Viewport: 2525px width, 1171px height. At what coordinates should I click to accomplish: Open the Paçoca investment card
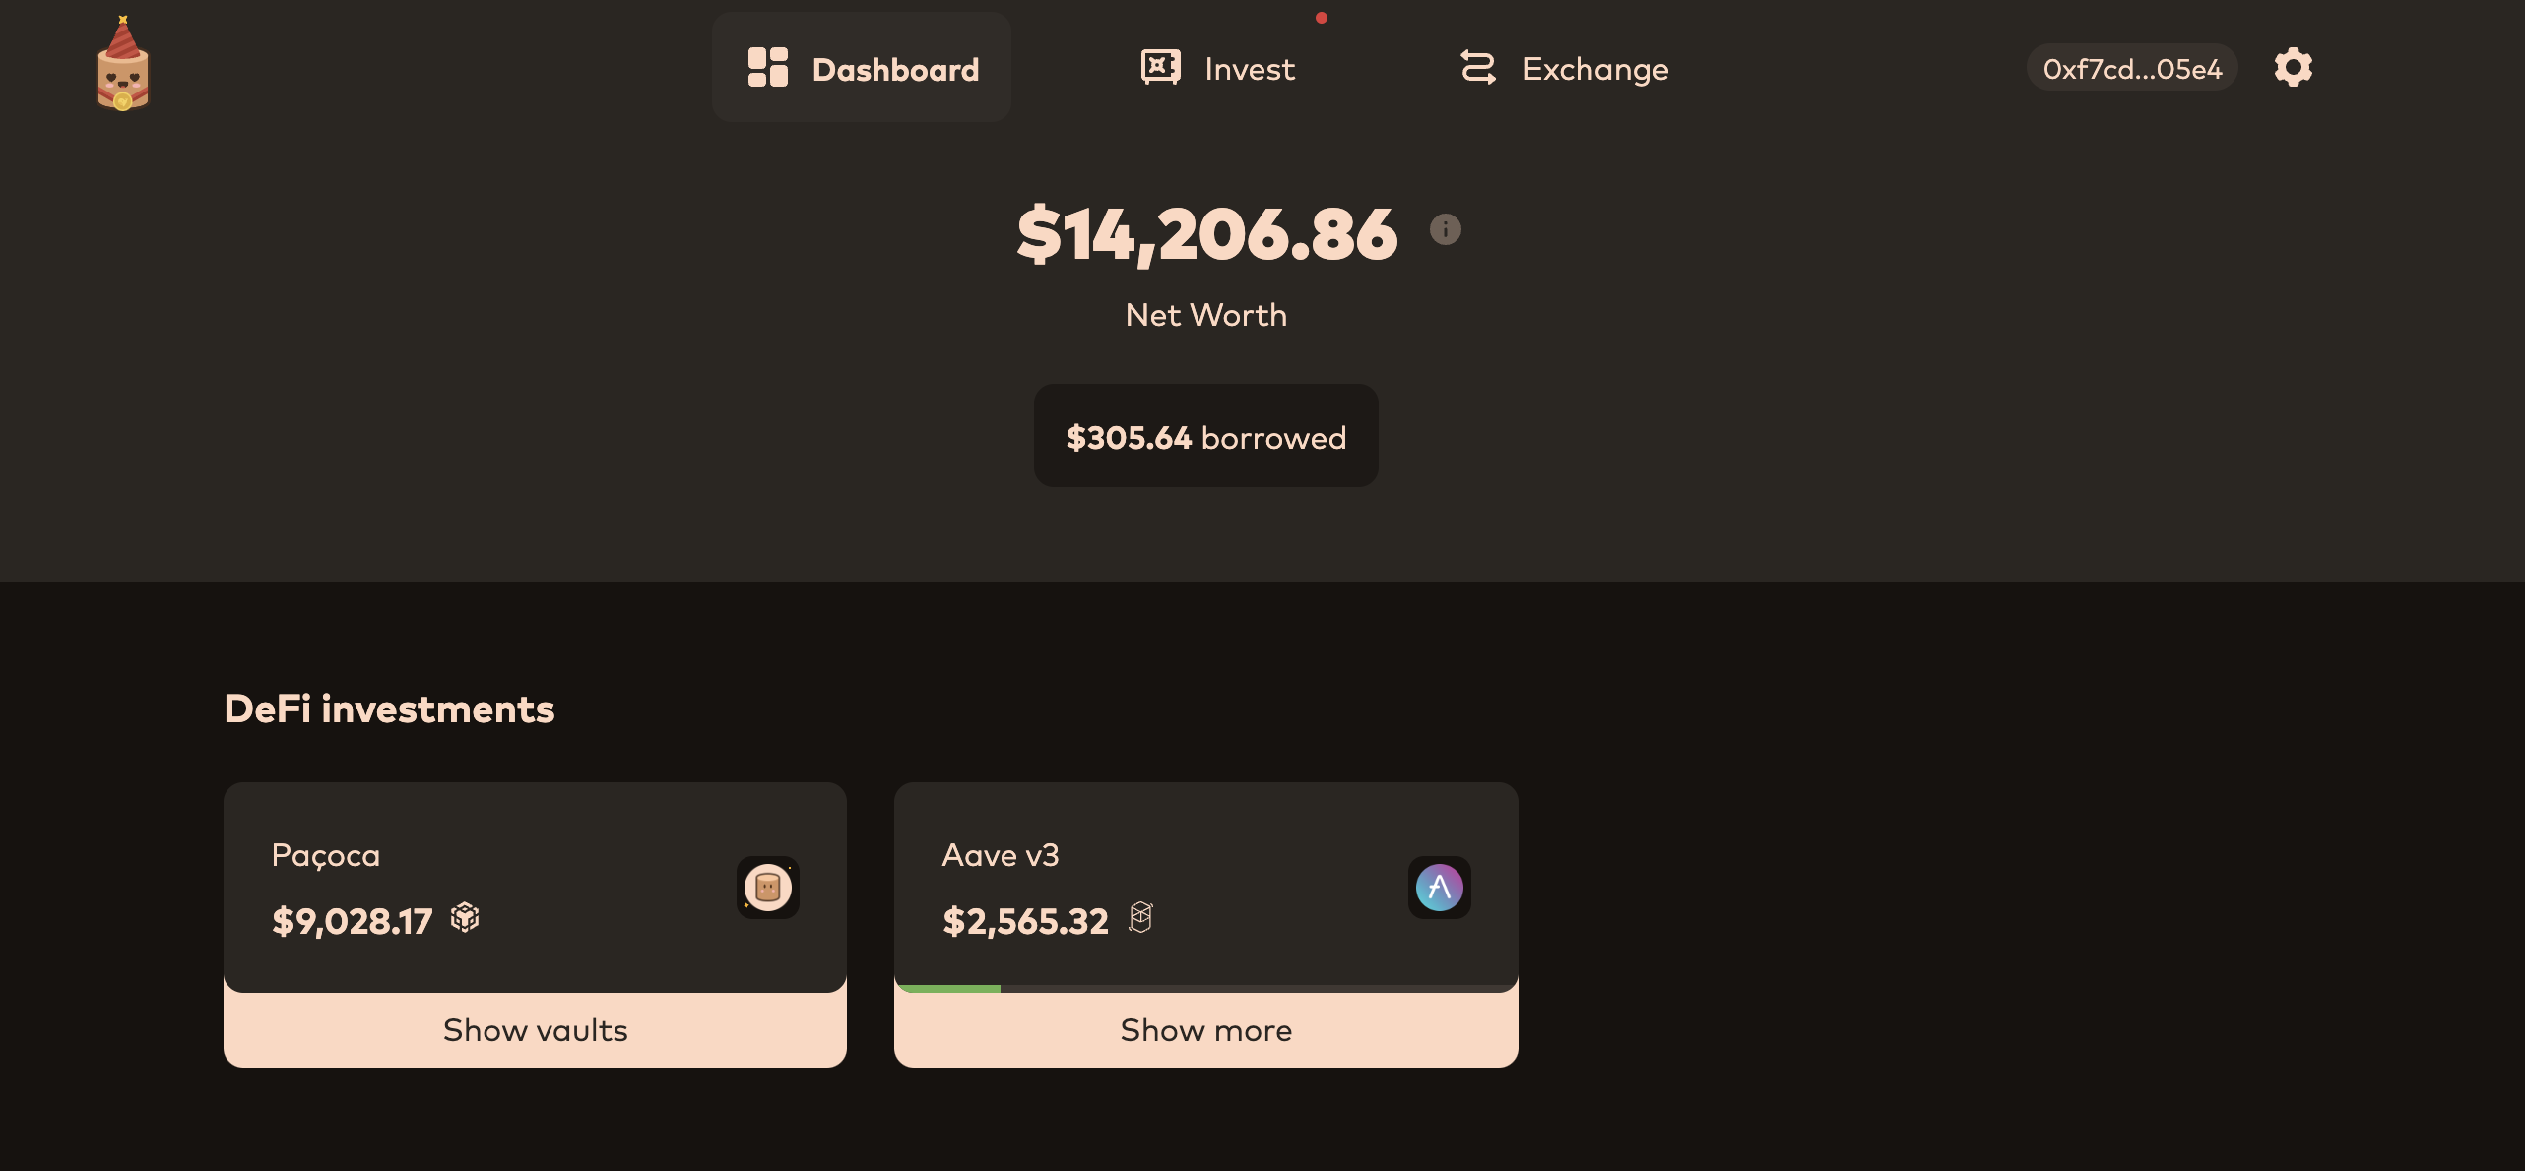[x=535, y=887]
